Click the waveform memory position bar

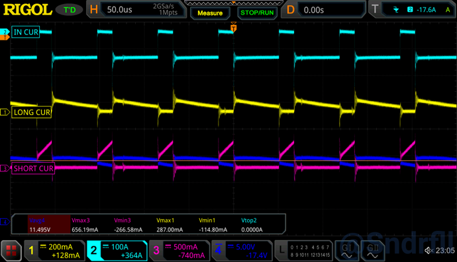click(233, 3)
